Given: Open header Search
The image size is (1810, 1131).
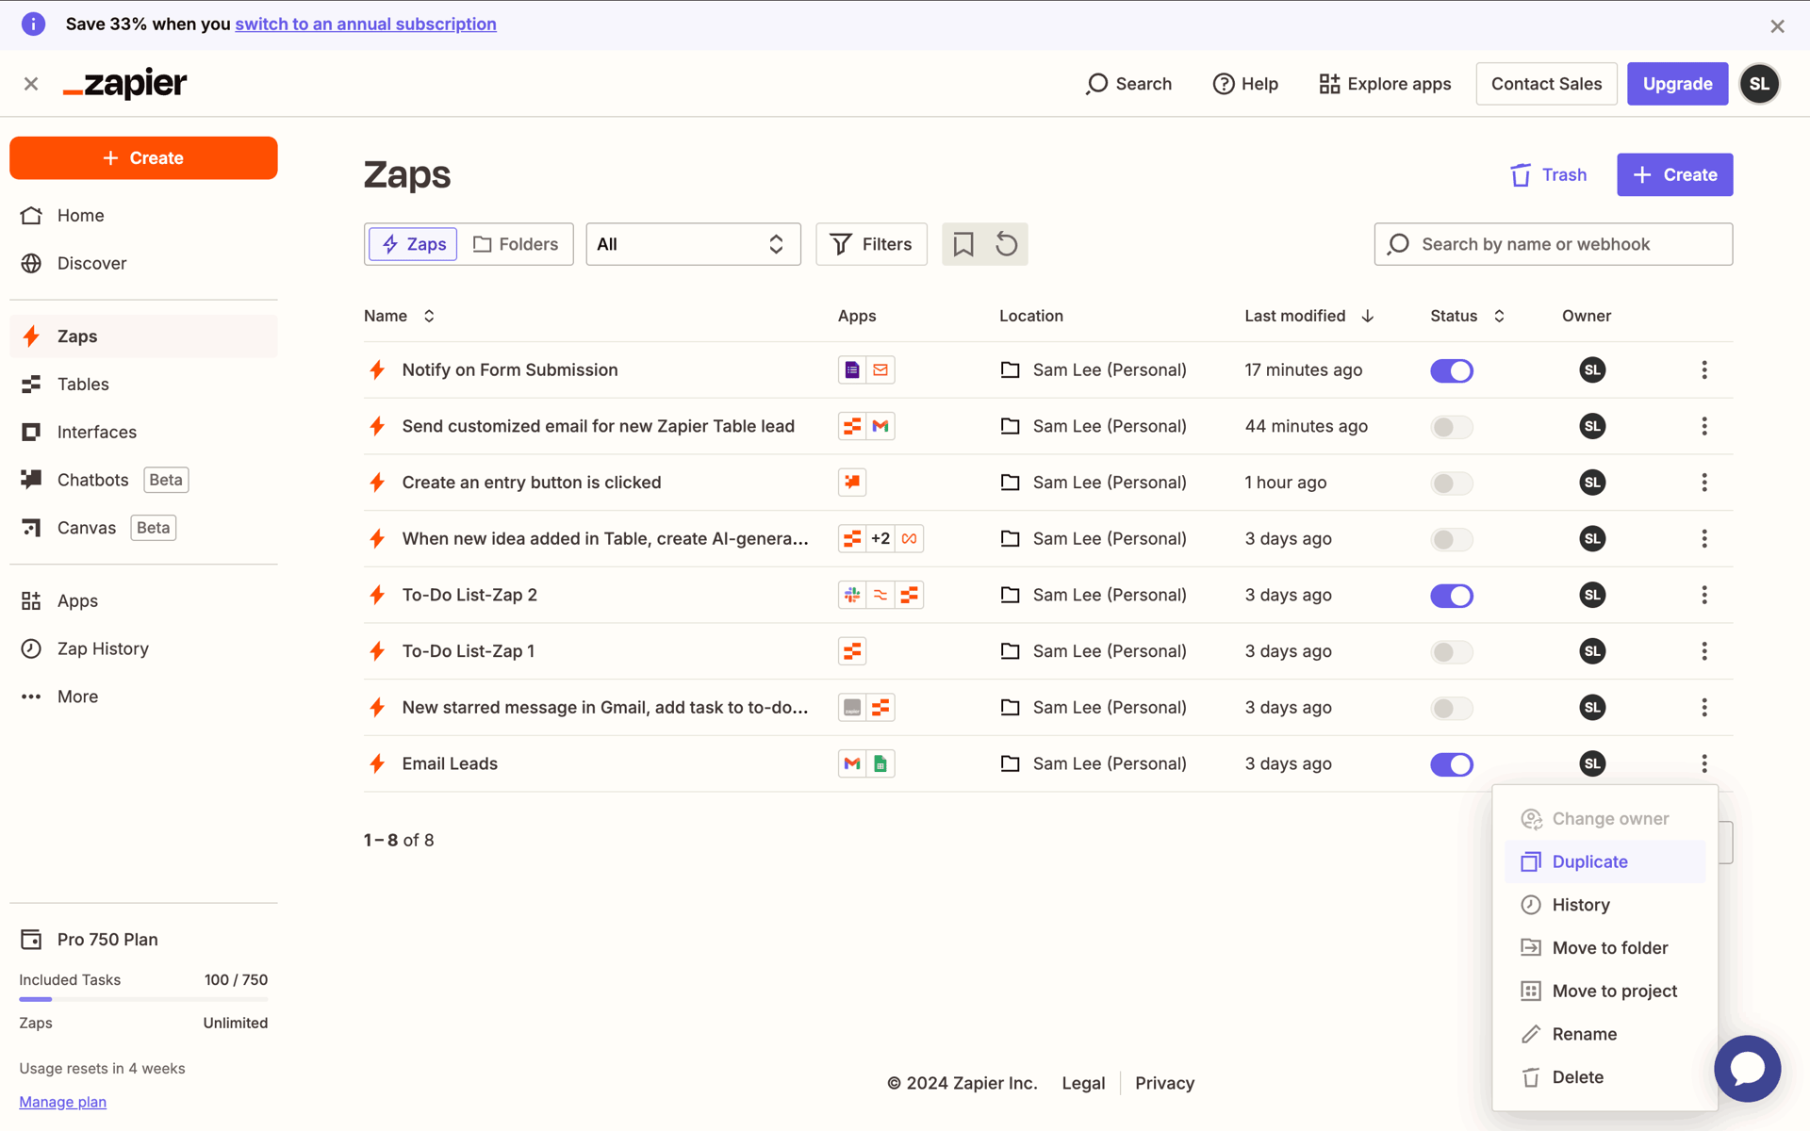Looking at the screenshot, I should click(x=1128, y=84).
